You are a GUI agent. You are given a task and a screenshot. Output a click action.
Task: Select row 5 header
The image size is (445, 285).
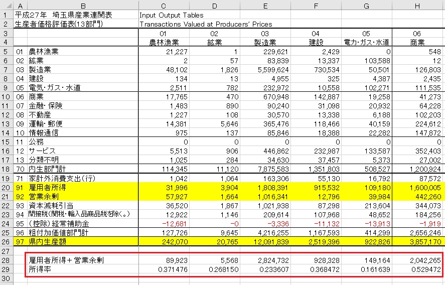7,51
